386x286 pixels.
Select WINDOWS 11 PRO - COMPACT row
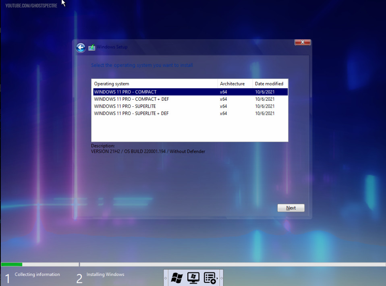[x=190, y=92]
